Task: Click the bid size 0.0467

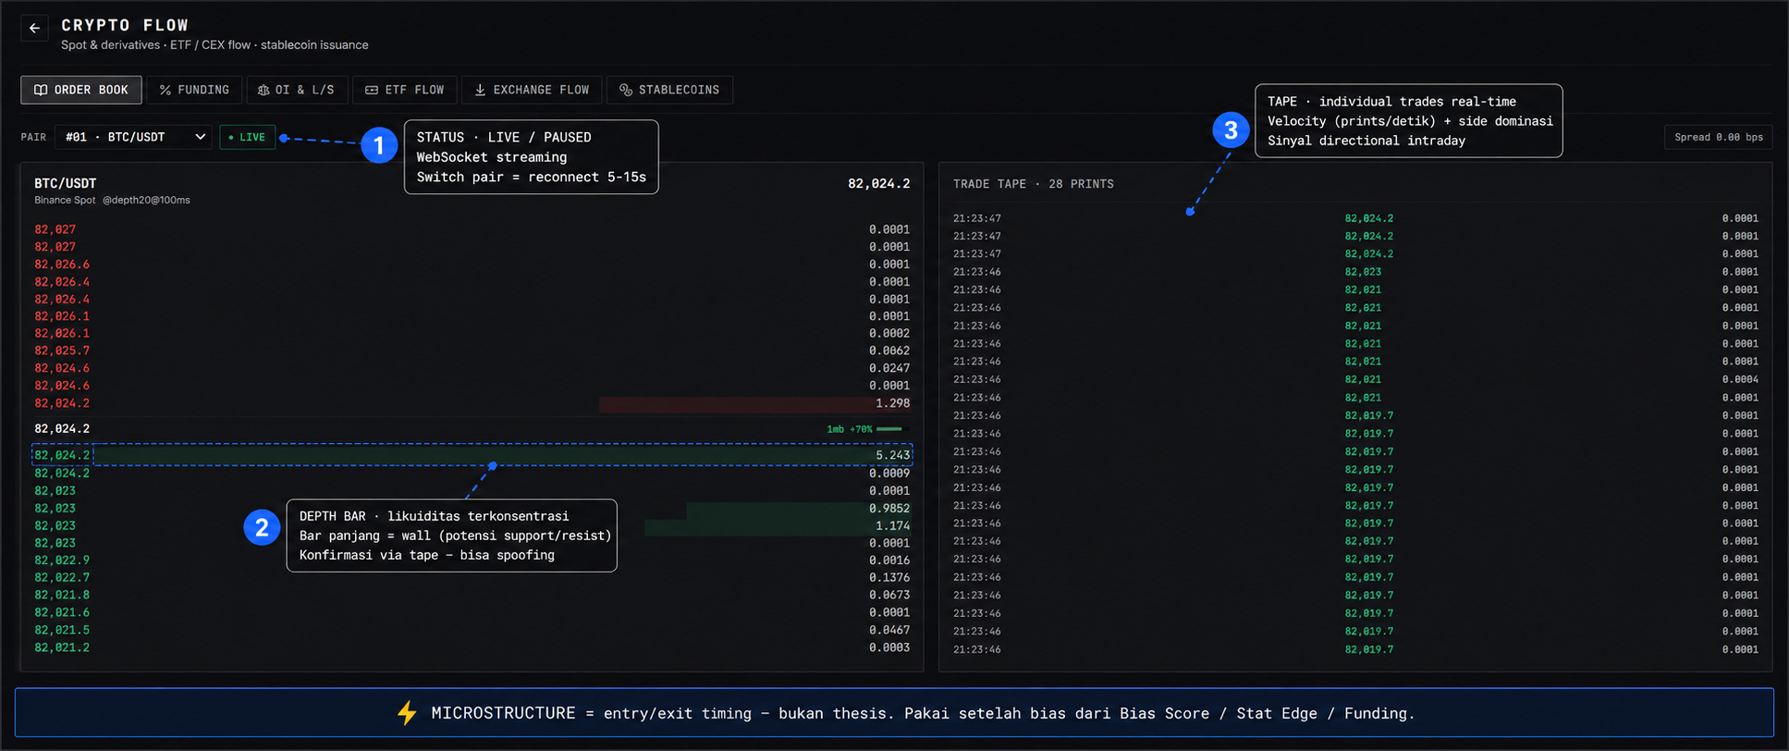Action: 889,630
